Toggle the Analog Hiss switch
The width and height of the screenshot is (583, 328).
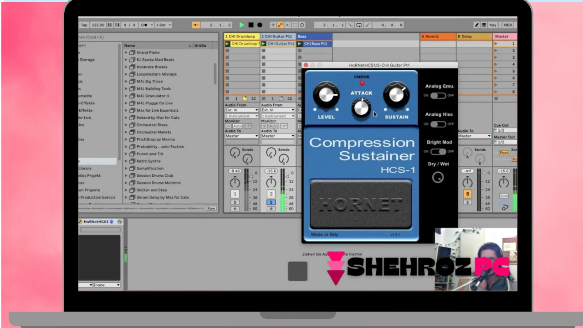click(438, 124)
